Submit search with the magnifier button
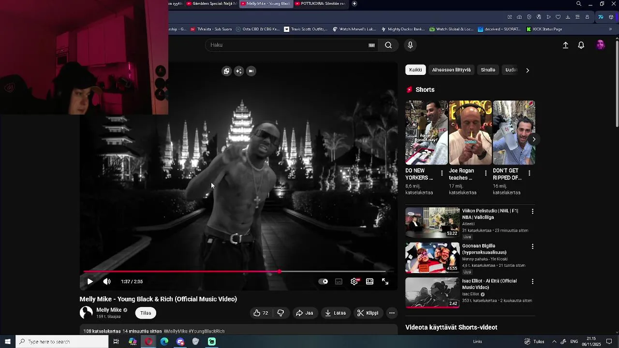Viewport: 619px width, 348px height. point(388,45)
